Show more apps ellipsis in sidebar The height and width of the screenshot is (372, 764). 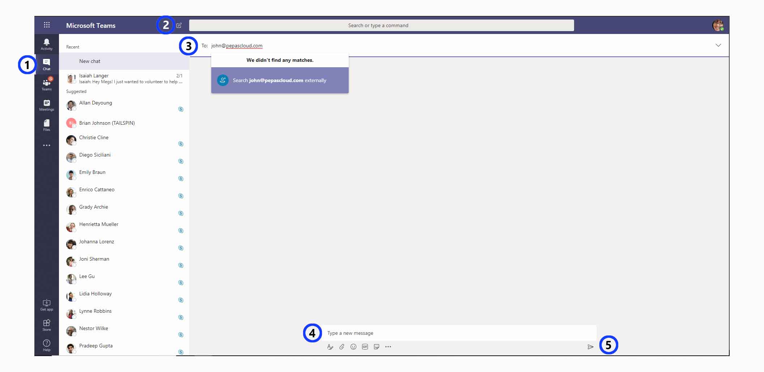tap(47, 145)
